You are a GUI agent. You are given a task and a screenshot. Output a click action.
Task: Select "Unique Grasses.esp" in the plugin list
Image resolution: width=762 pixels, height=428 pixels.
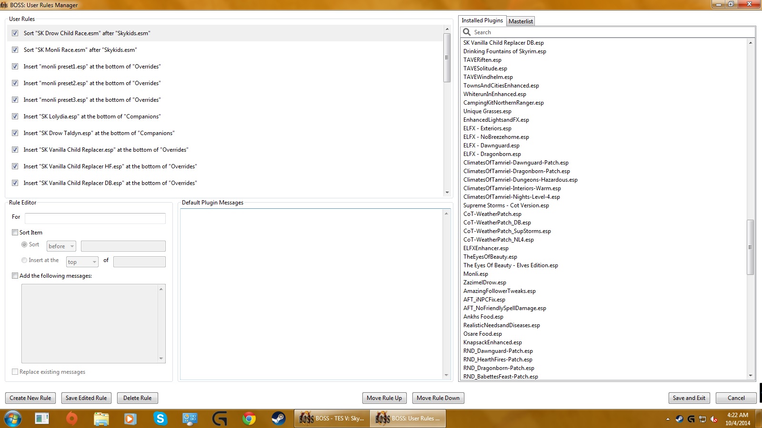(x=487, y=111)
